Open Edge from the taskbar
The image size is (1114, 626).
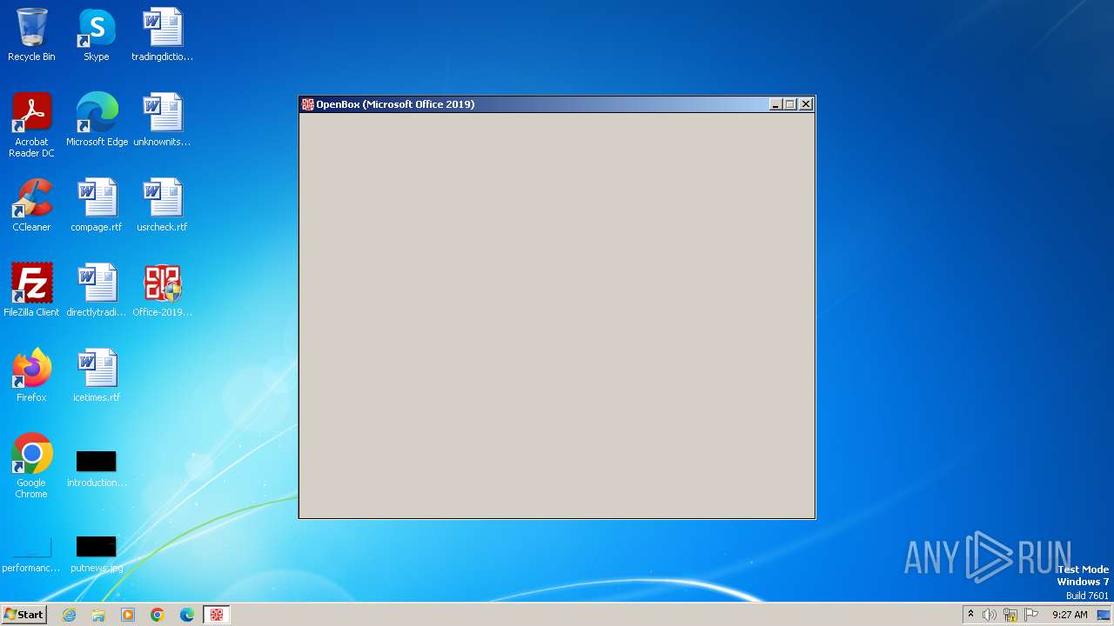click(x=187, y=615)
